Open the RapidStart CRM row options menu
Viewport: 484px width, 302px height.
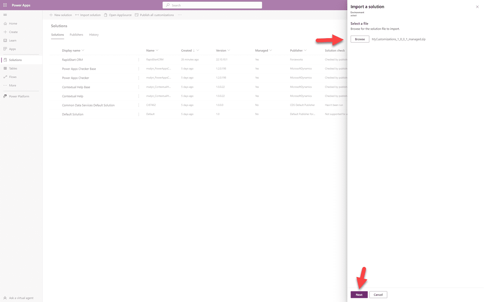pos(138,59)
